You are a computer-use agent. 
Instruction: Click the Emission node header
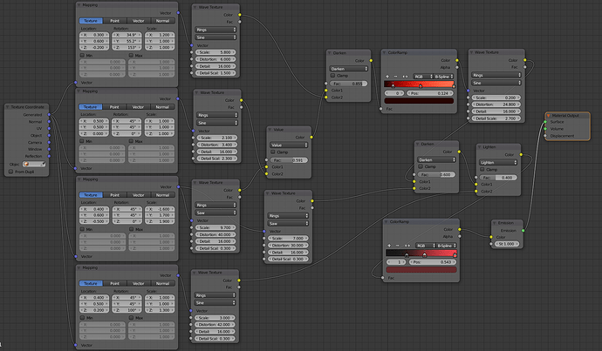[507, 223]
